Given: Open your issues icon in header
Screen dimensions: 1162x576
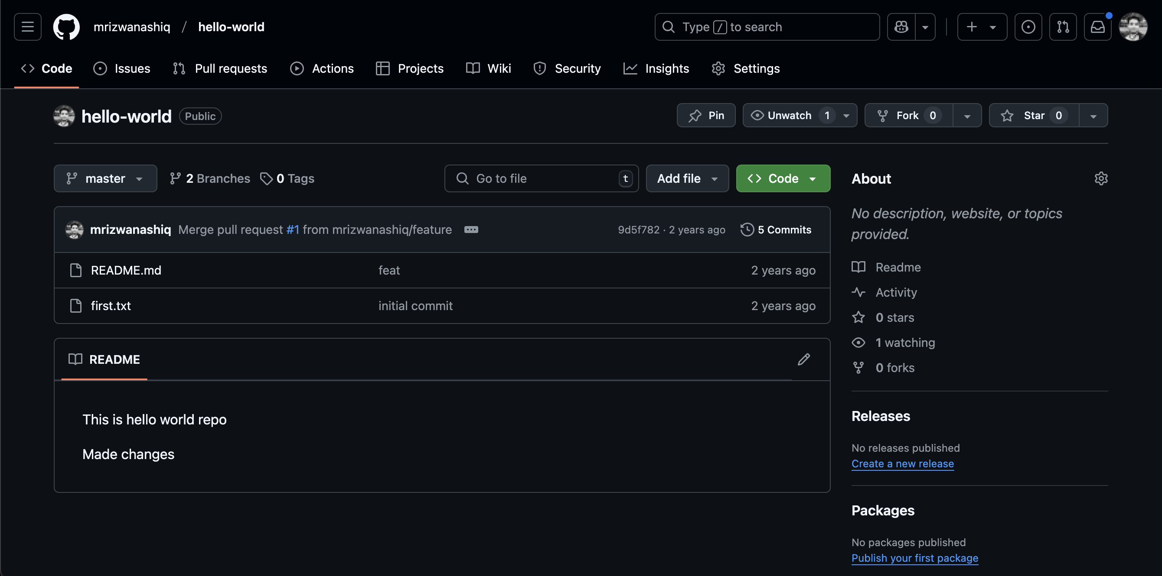Looking at the screenshot, I should click(x=1028, y=27).
